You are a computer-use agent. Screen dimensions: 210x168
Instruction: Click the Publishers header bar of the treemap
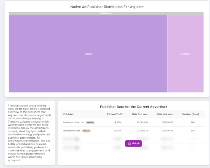click(x=106, y=13)
